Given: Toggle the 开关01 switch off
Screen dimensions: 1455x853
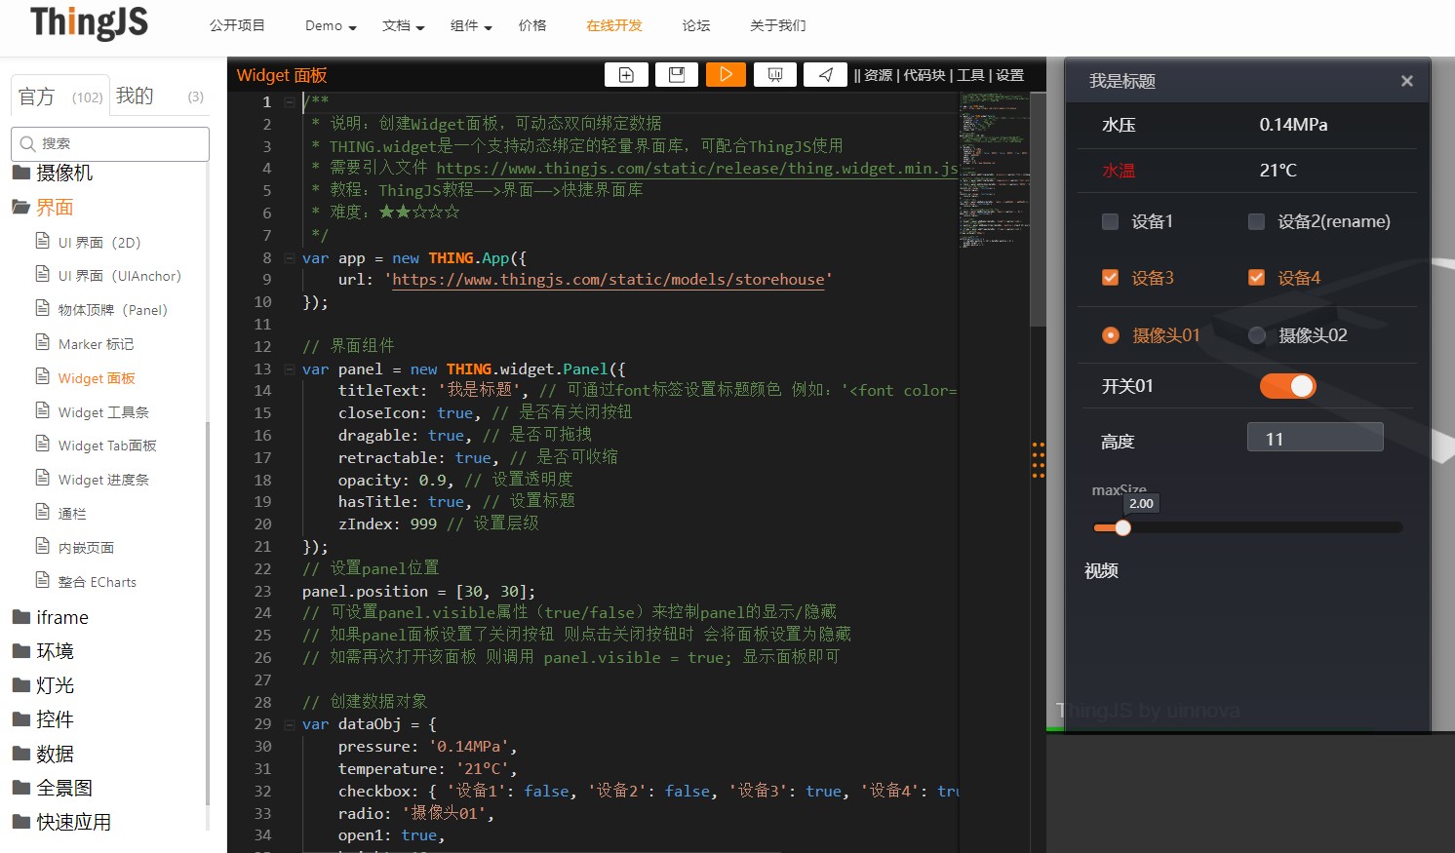Looking at the screenshot, I should tap(1287, 386).
